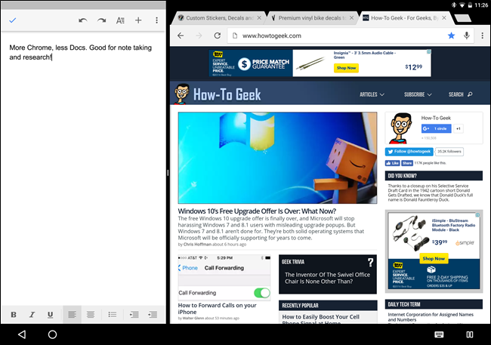Go back in Chrome
Viewport: 491px width, 345px height.
pyautogui.click(x=181, y=35)
